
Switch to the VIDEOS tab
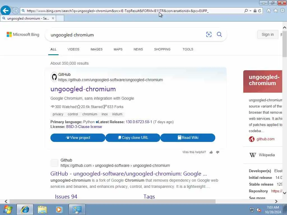point(73,49)
